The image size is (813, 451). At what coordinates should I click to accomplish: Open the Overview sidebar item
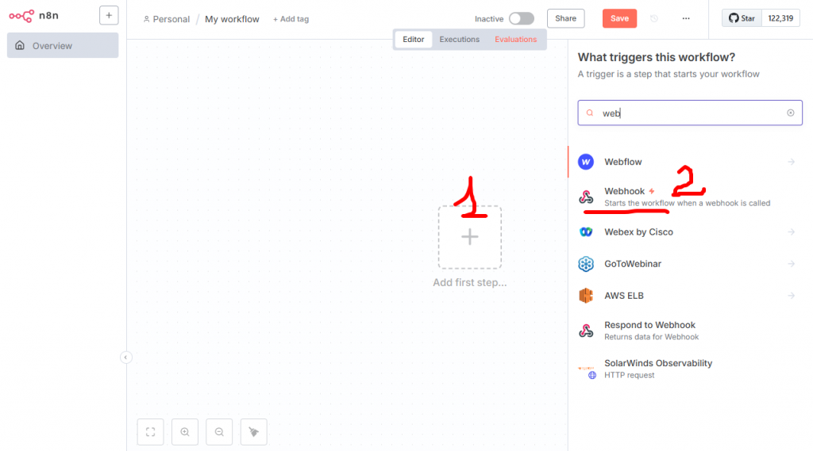pos(63,45)
